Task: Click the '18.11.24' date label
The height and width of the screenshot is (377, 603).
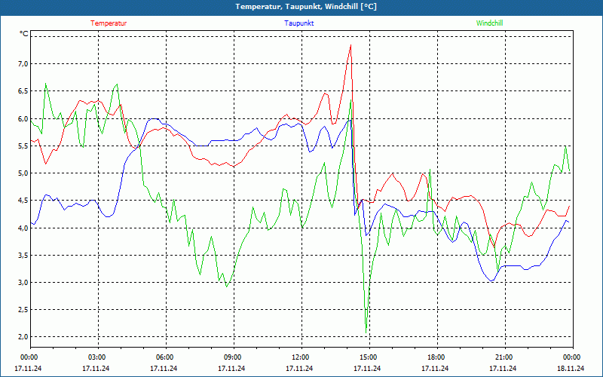Action: (571, 369)
